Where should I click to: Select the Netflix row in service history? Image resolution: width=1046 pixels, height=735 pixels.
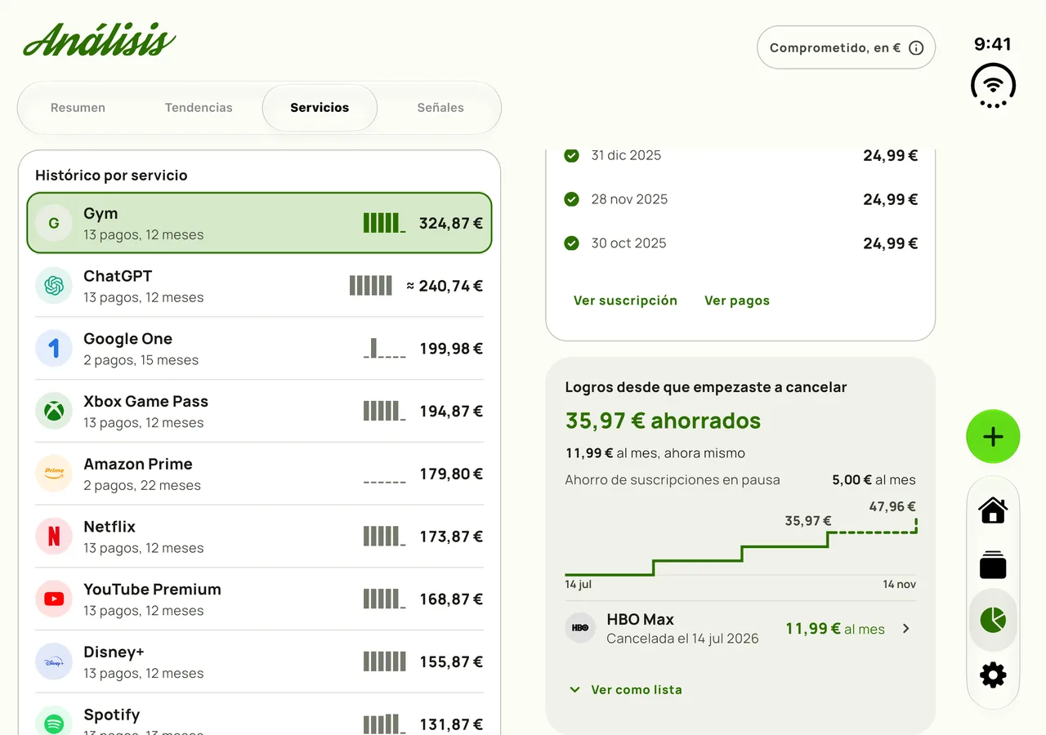click(x=259, y=537)
